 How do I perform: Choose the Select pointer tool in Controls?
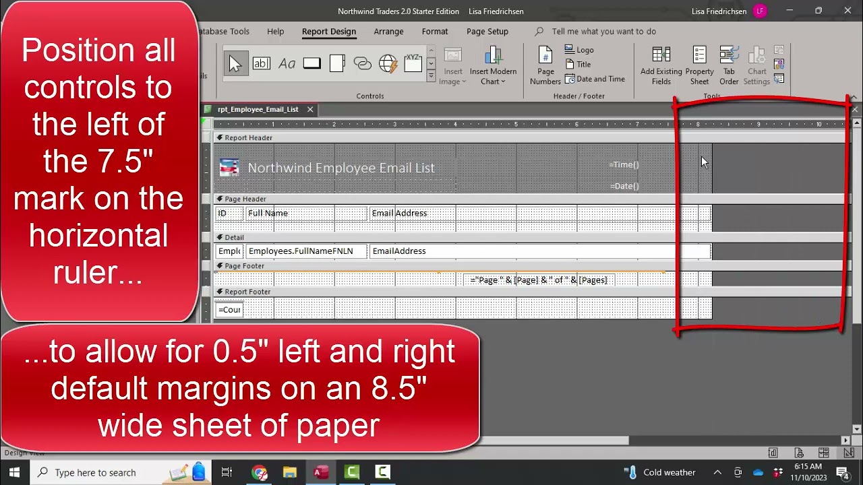point(235,63)
